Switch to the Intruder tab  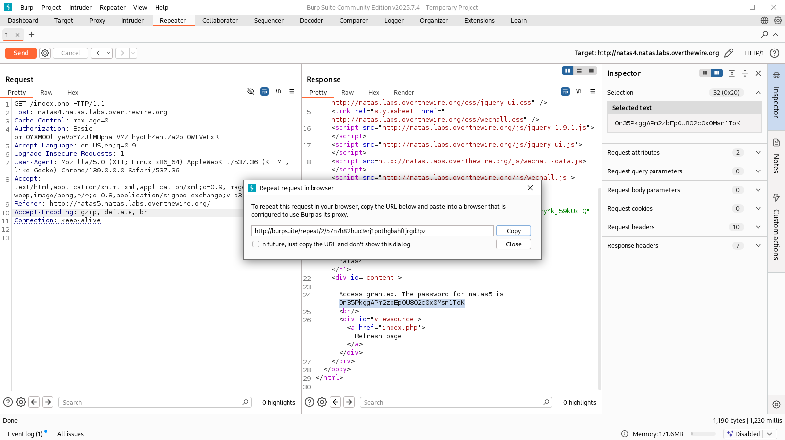click(132, 20)
